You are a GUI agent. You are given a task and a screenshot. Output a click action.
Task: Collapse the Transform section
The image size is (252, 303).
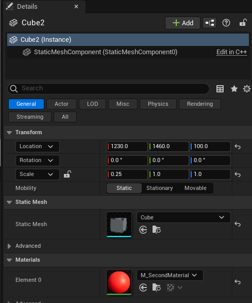point(9,132)
